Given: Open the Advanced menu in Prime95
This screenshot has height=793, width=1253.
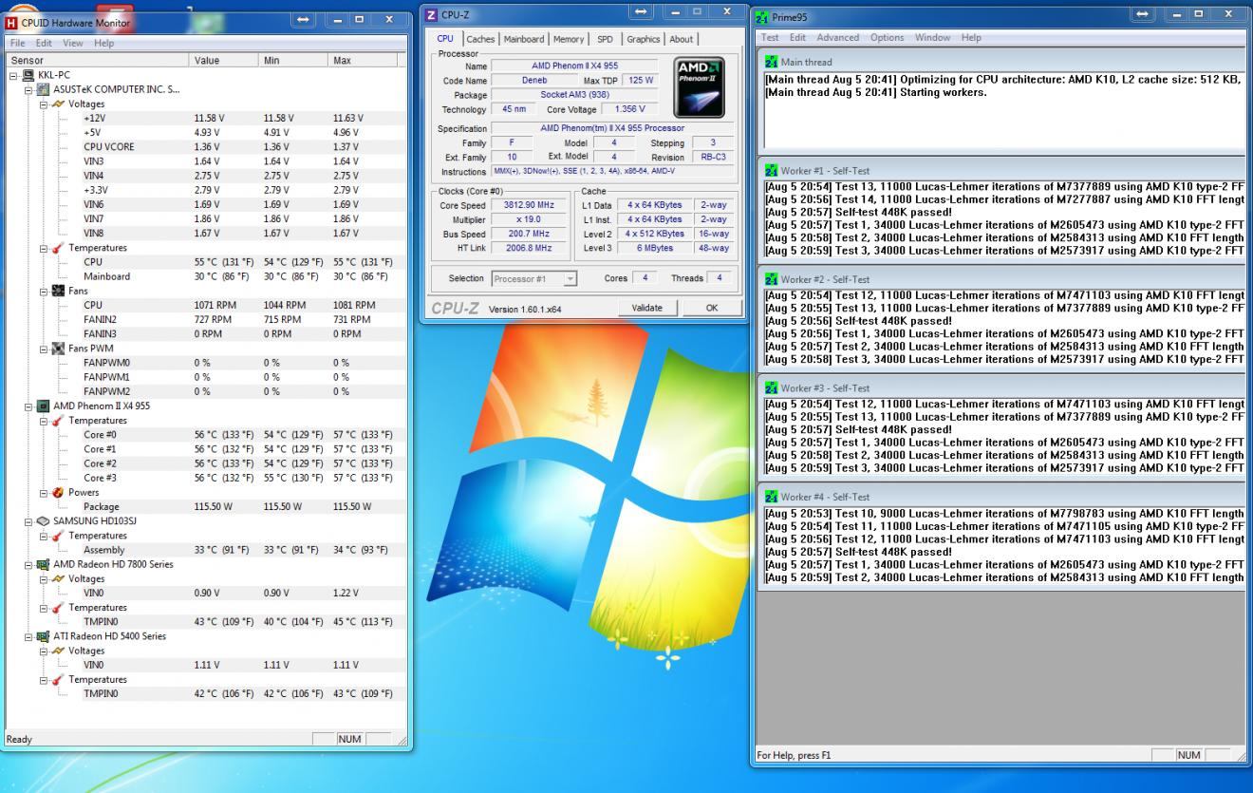Looking at the screenshot, I should pyautogui.click(x=837, y=37).
